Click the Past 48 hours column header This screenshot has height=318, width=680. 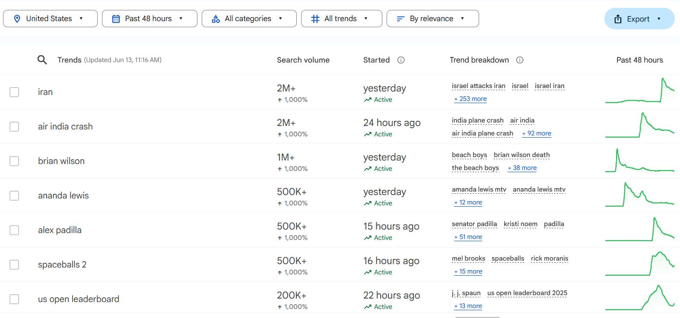[640, 60]
